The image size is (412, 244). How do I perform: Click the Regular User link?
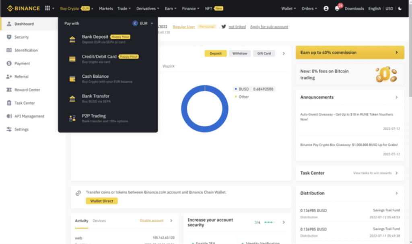[x=183, y=27]
